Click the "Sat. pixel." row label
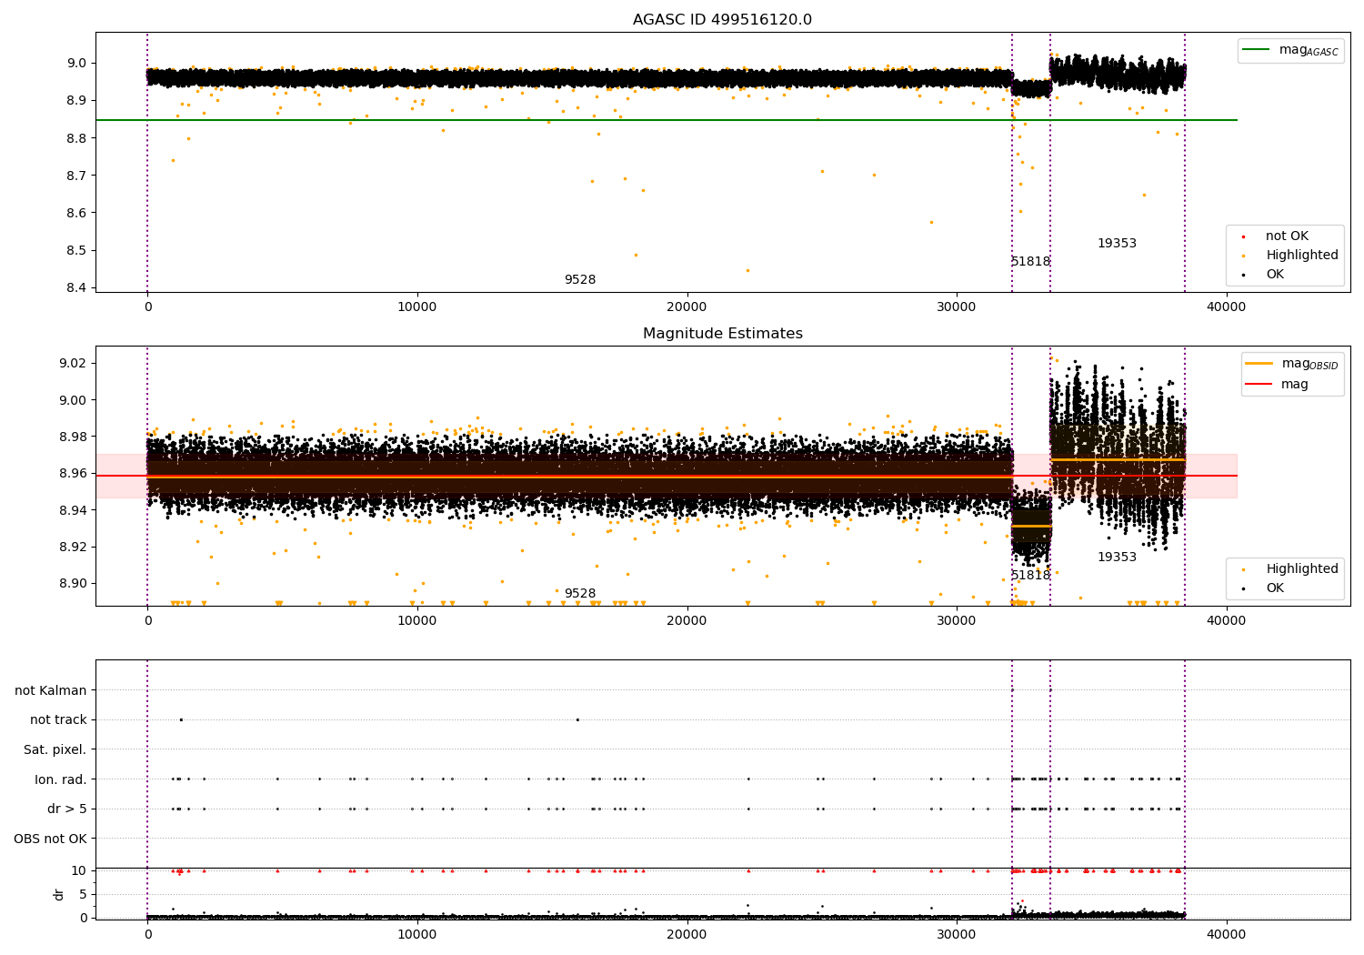The width and height of the screenshot is (1364, 955). coord(55,750)
